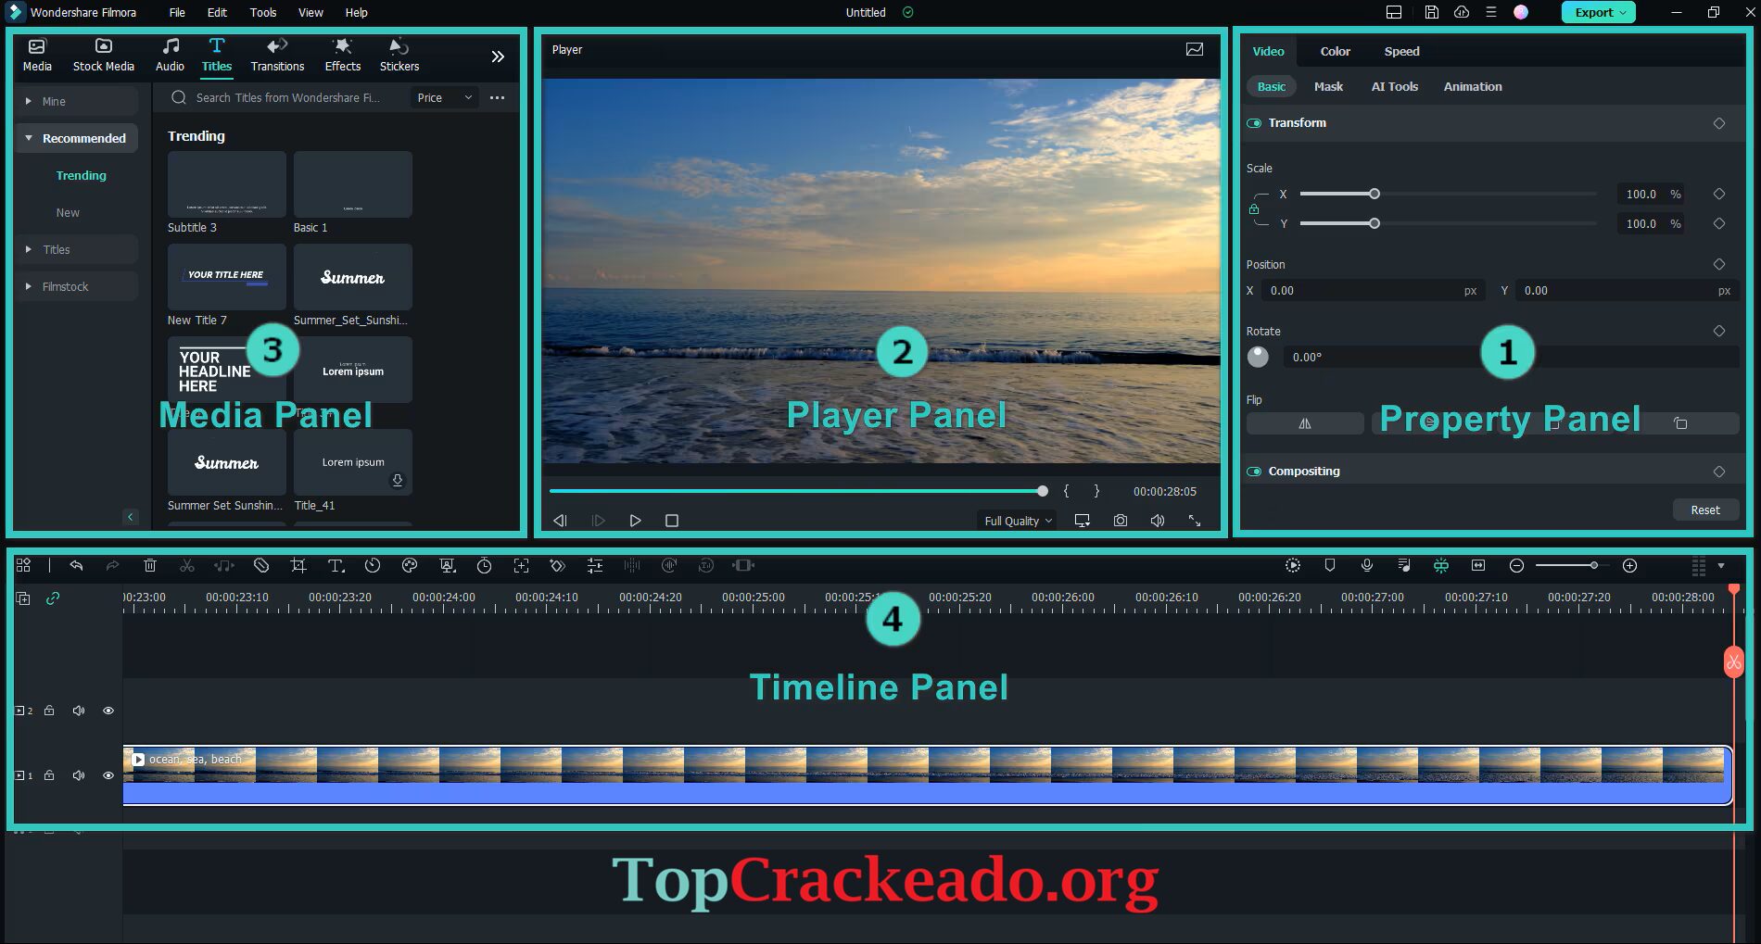Take a snapshot in the Player panel

(x=1120, y=521)
